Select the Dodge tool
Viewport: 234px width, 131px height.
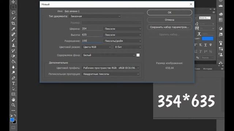pos(13,72)
